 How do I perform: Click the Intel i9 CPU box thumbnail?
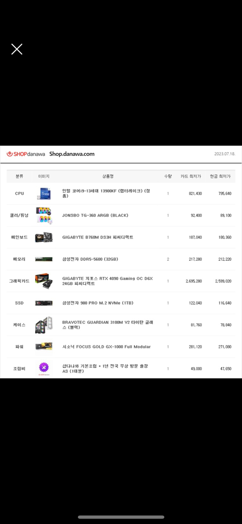tap(43, 194)
